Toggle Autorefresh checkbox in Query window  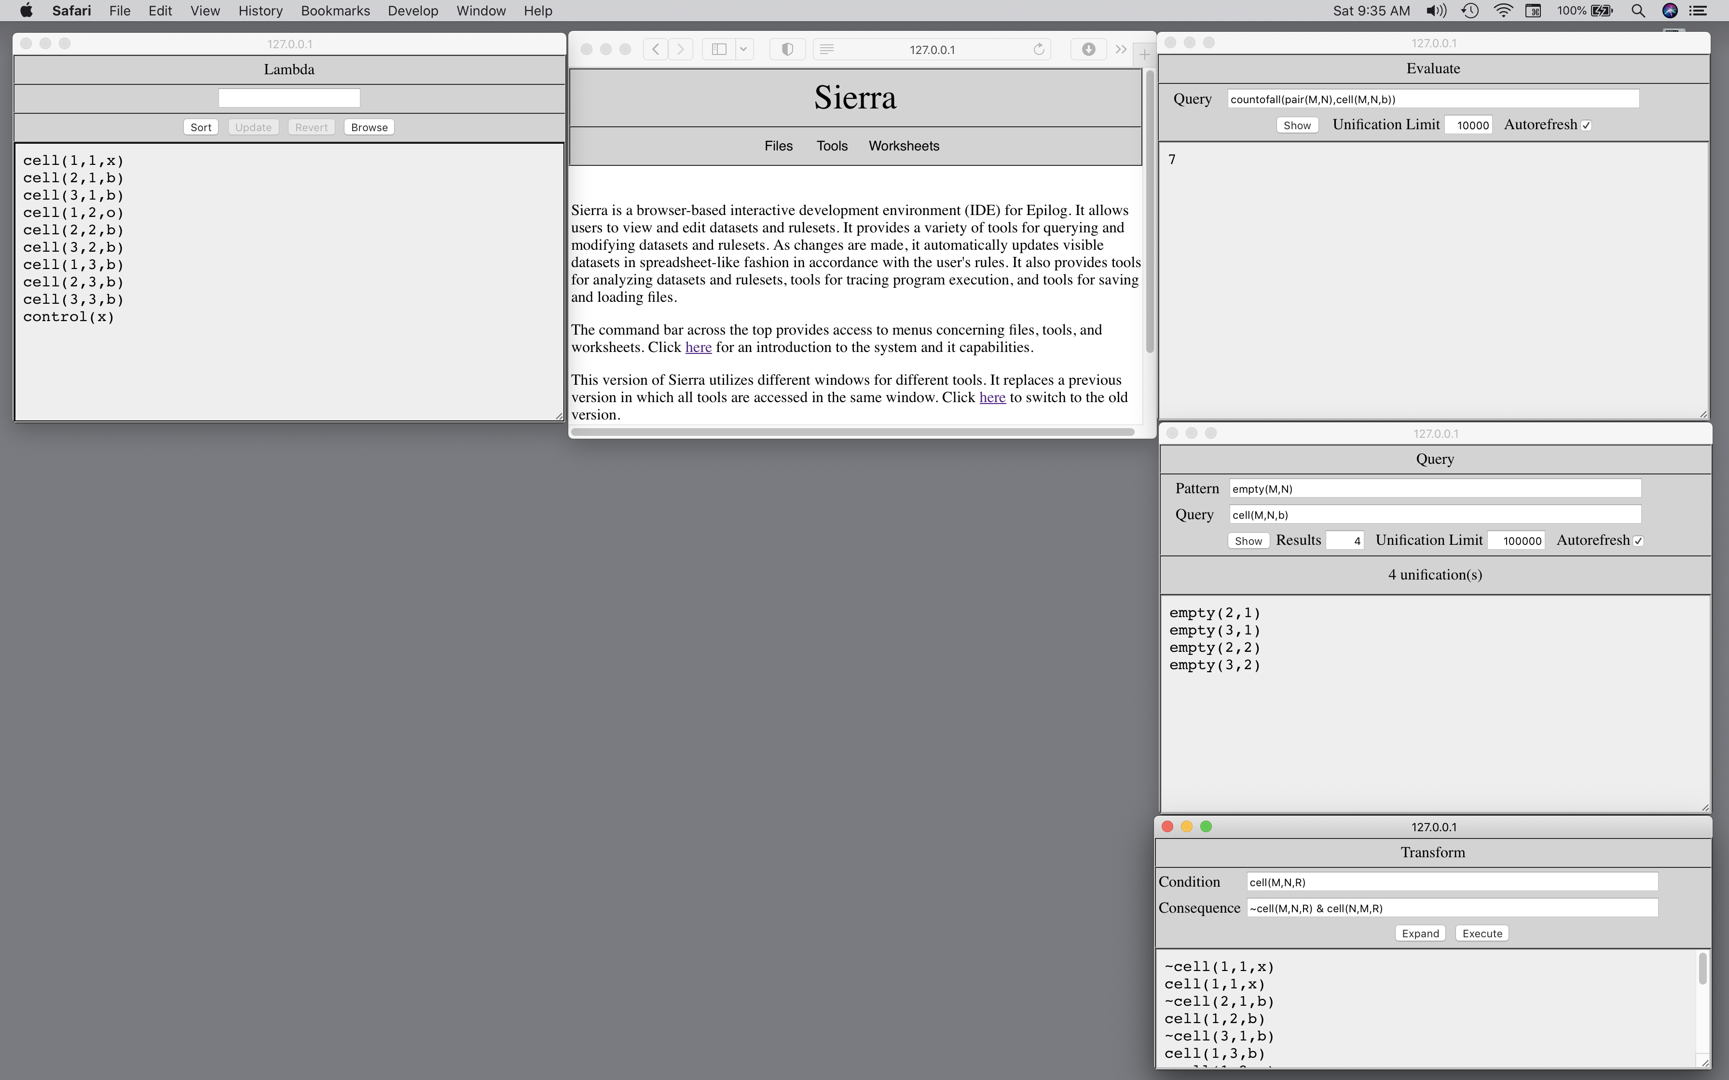point(1638,540)
